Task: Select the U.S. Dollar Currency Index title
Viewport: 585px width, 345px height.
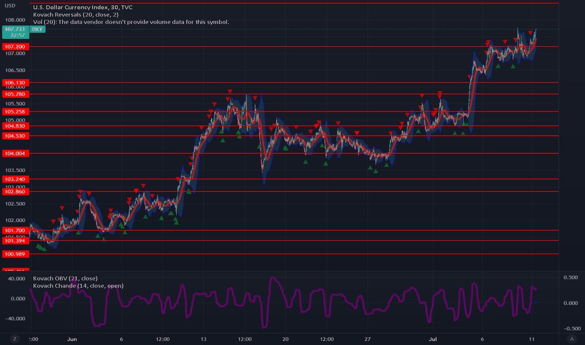Action: [x=83, y=7]
